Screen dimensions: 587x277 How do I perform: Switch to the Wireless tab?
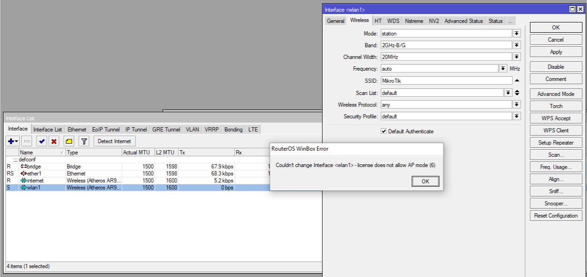click(359, 21)
